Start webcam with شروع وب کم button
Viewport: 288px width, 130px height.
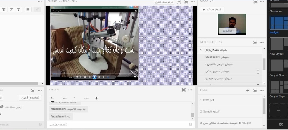click(212, 10)
